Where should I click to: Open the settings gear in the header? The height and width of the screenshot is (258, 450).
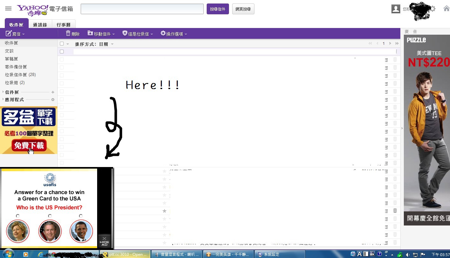coord(433,9)
